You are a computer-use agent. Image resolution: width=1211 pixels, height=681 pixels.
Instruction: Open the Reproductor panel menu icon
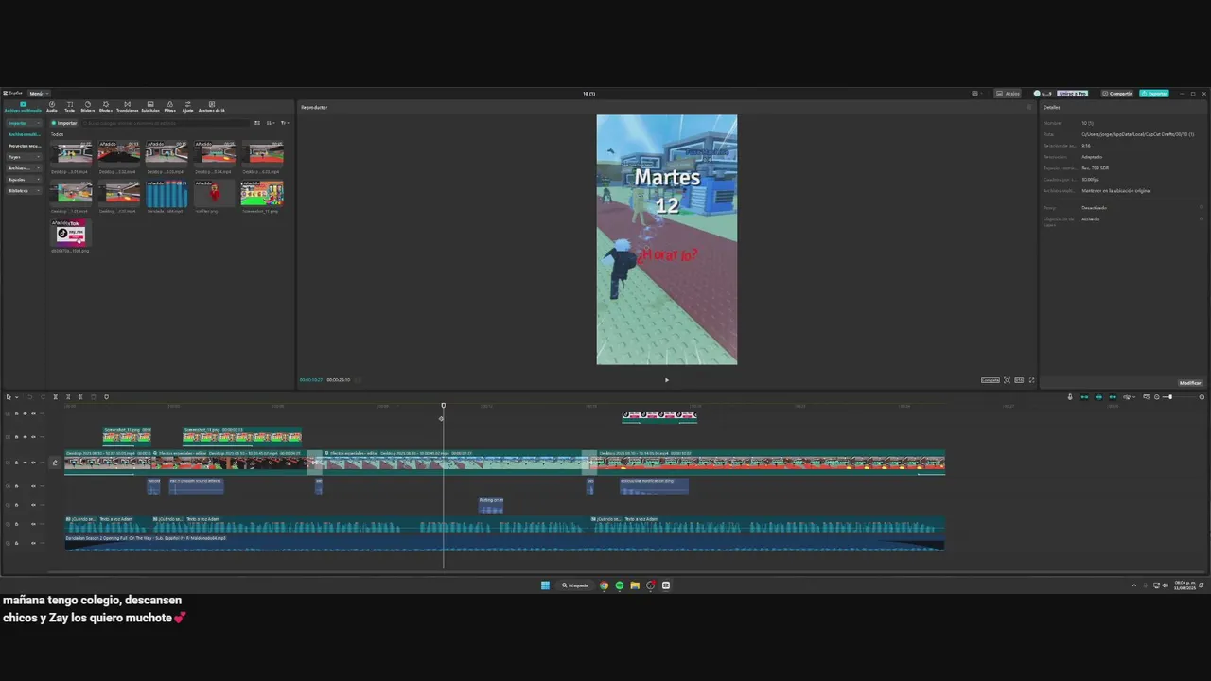coord(1028,107)
